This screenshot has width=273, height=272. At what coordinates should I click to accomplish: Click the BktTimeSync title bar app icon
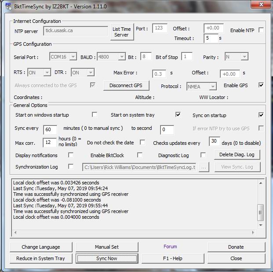click(8, 6)
